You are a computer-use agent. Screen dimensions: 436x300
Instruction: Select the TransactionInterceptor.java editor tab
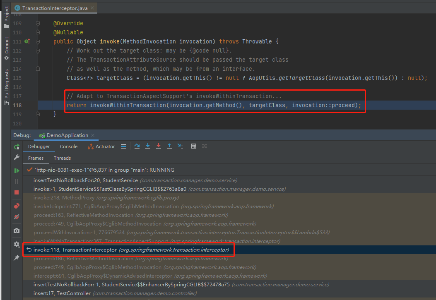(55, 8)
